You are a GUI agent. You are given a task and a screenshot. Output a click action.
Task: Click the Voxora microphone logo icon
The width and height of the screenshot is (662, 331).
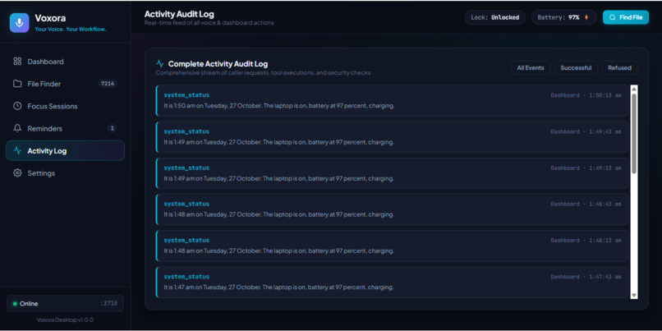[20, 23]
